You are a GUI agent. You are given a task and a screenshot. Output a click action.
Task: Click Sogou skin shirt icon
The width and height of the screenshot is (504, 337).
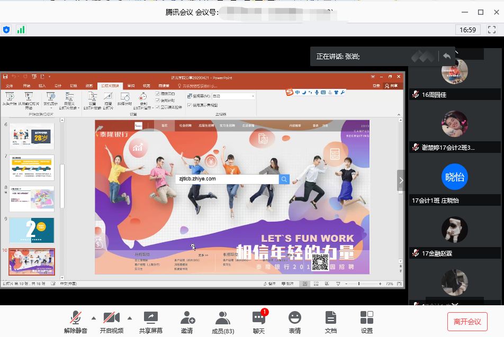pos(336,92)
